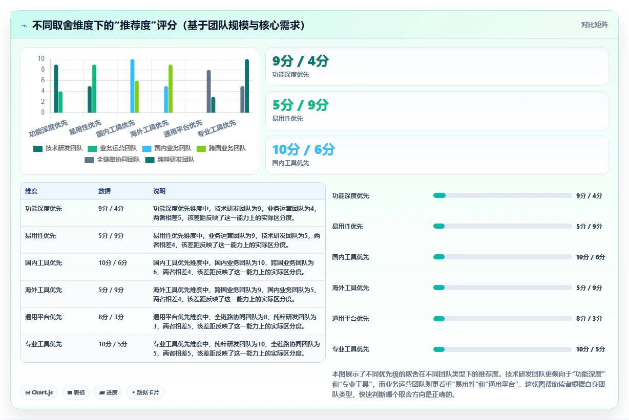Click the 海外工具优先 progress bar
The image size is (629, 420).
[502, 288]
